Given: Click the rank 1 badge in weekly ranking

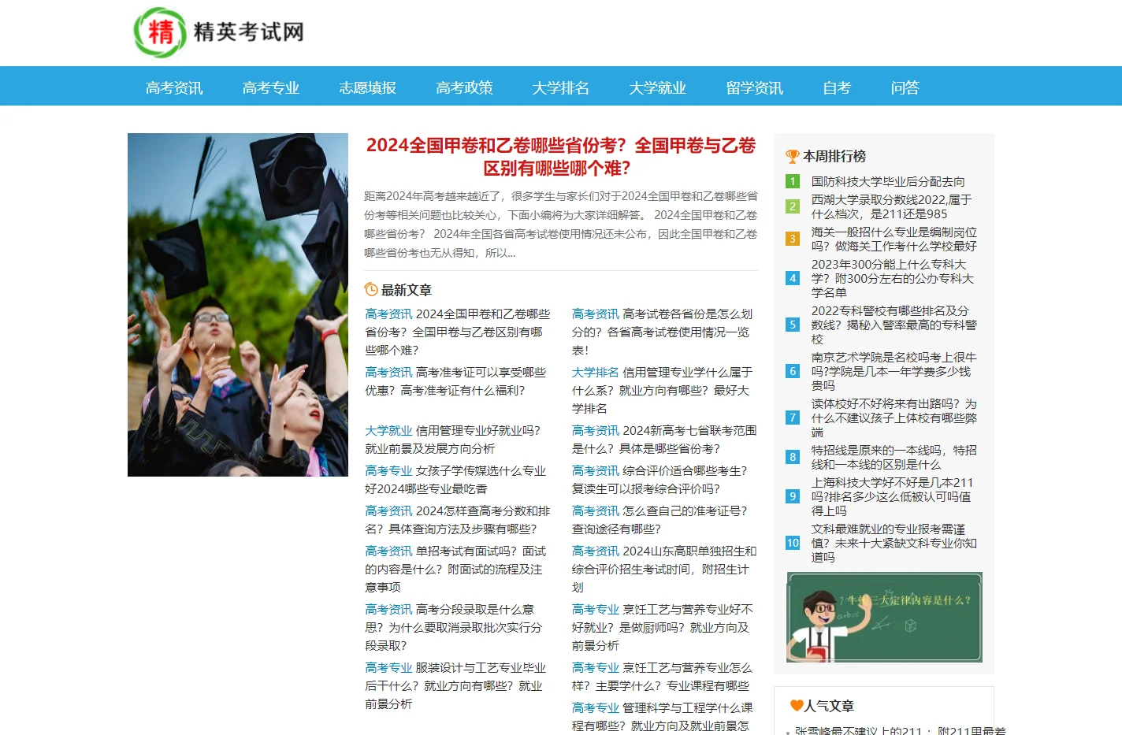Looking at the screenshot, I should pyautogui.click(x=793, y=181).
